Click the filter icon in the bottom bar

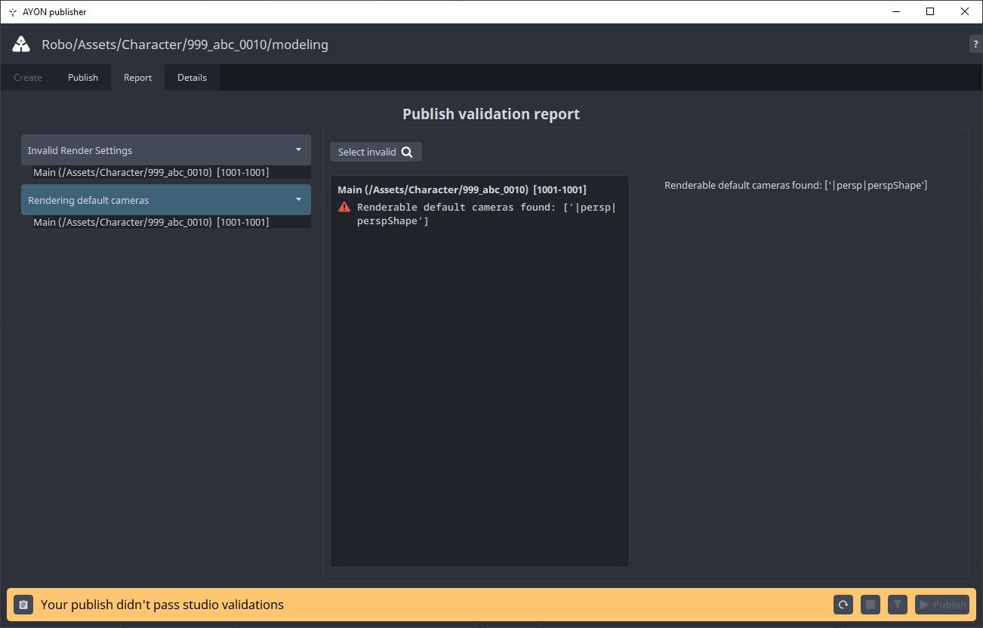tap(898, 605)
